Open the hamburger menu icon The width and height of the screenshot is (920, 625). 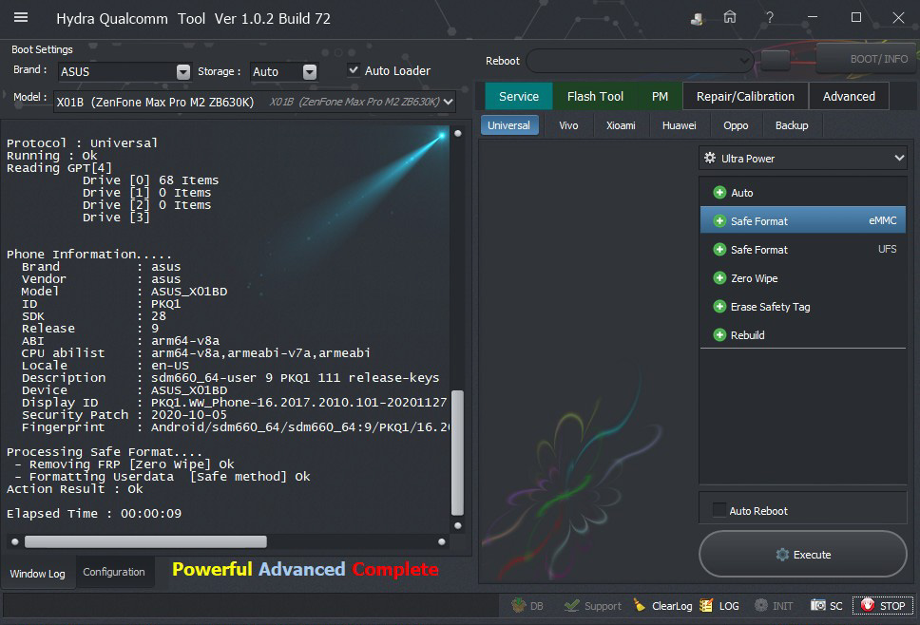[x=21, y=18]
